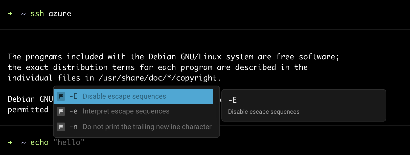Click the flag icon beside -n option
The image size is (410, 155).
61,127
